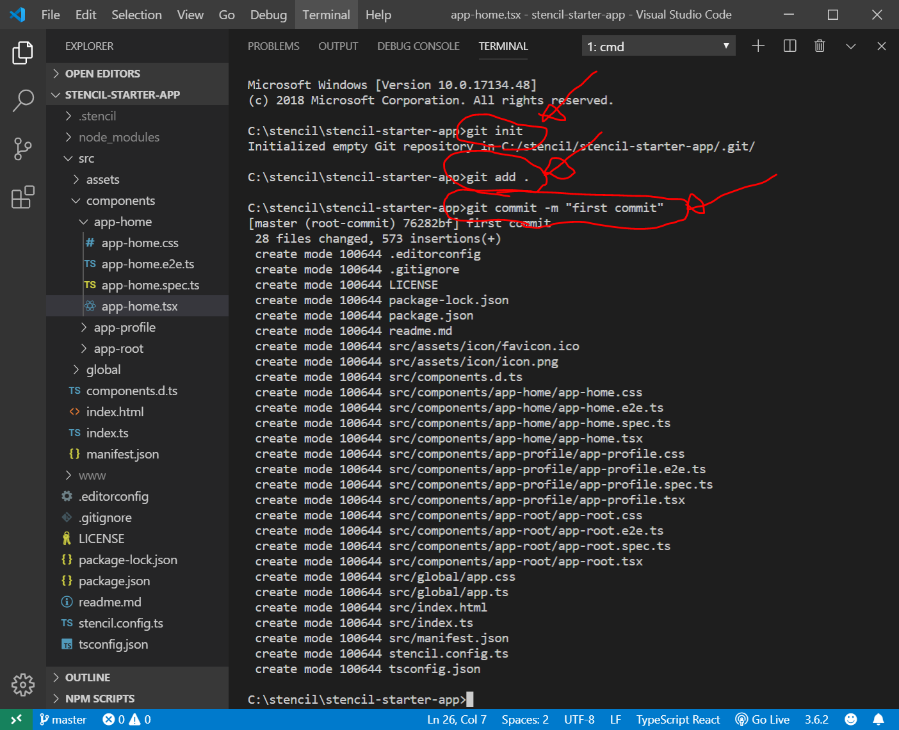Expand the node_modules folder
899x730 pixels.
point(118,137)
